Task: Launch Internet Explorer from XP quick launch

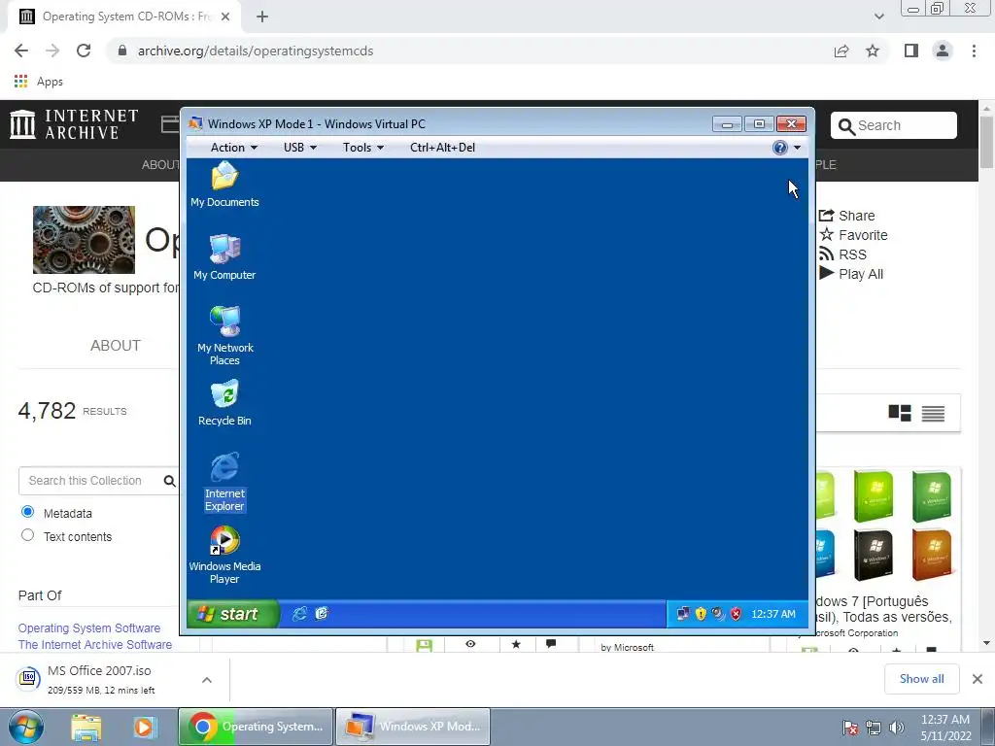Action: click(299, 614)
